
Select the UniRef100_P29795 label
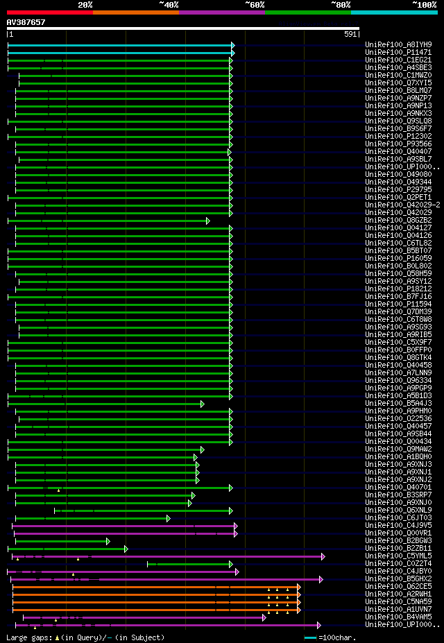pyautogui.click(x=398, y=189)
